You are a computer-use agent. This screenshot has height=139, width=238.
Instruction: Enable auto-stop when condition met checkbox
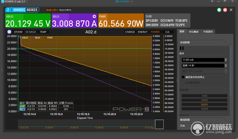[x=183, y=77]
